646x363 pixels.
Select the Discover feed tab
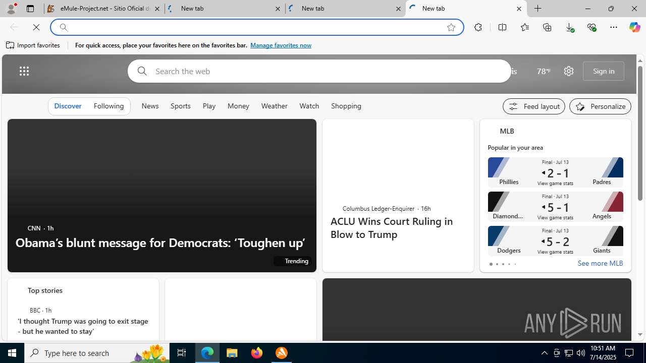click(68, 106)
